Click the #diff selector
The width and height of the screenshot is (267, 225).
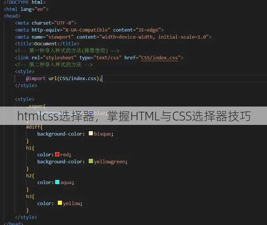click(x=33, y=127)
